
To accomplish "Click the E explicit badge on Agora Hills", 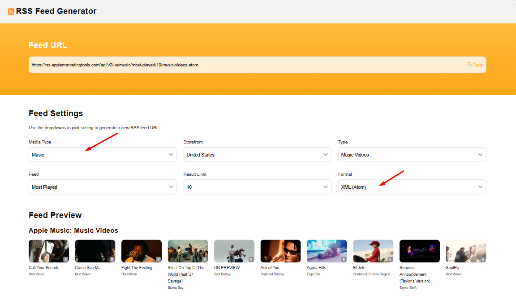I will pyautogui.click(x=344, y=258).
